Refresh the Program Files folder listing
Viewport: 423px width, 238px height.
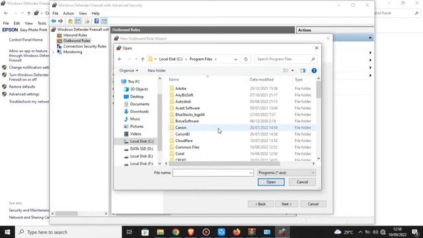(246, 59)
